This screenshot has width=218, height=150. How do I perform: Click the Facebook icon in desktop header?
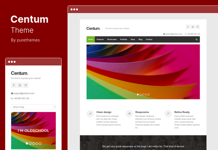point(188,27)
